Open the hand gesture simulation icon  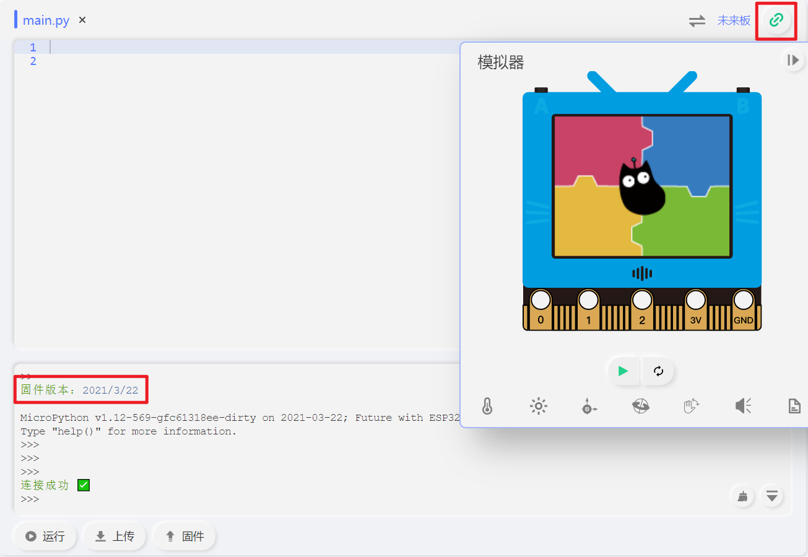pos(691,406)
